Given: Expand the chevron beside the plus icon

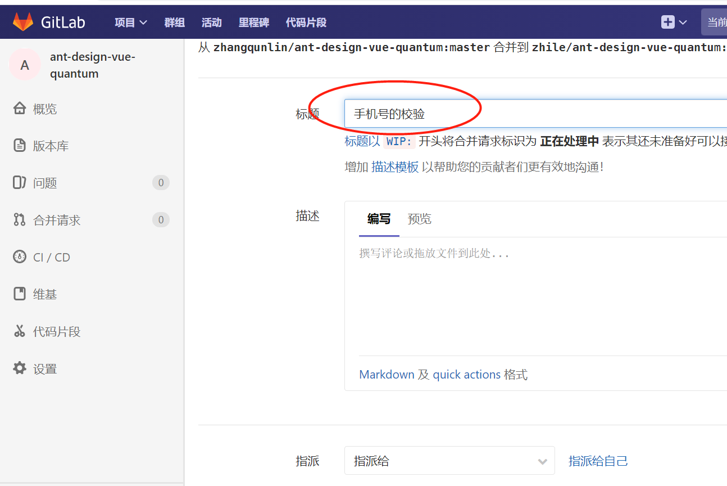Looking at the screenshot, I should pyautogui.click(x=683, y=22).
